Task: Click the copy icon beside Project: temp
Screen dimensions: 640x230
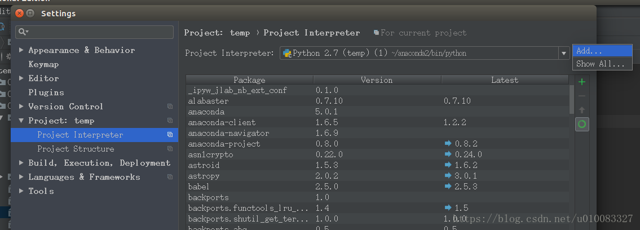Action: 170,121
